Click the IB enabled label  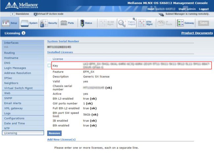60,121
